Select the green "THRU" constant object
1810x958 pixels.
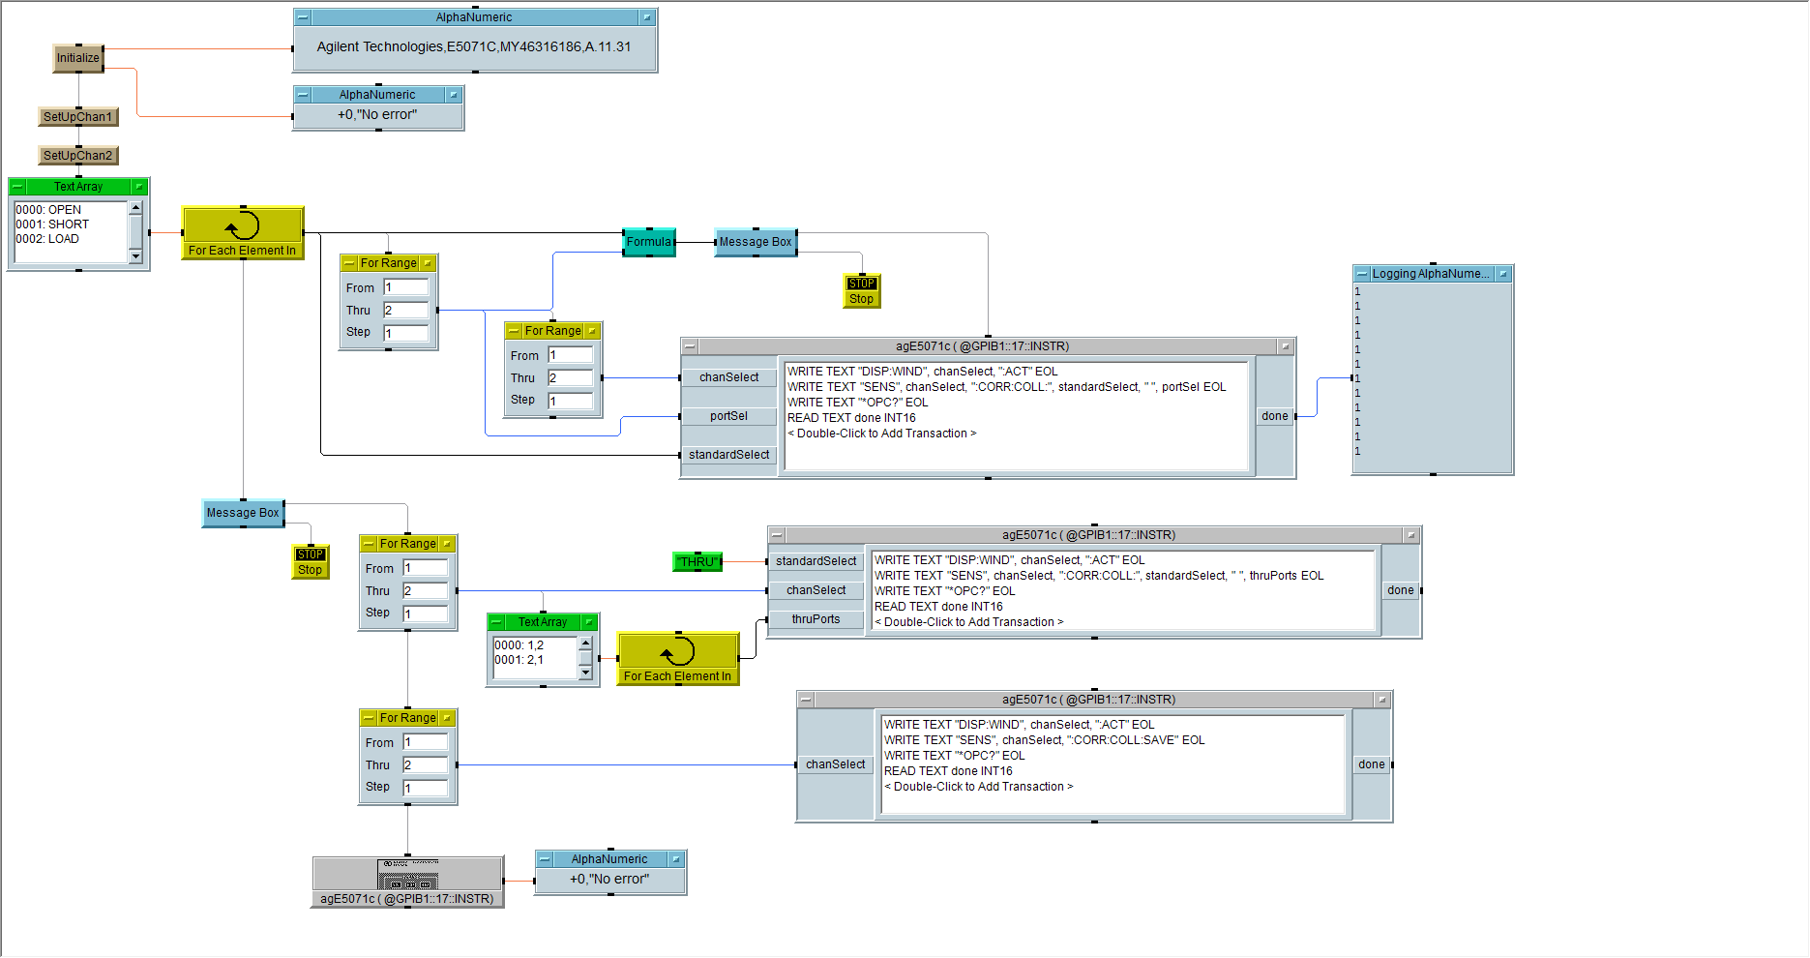click(697, 561)
